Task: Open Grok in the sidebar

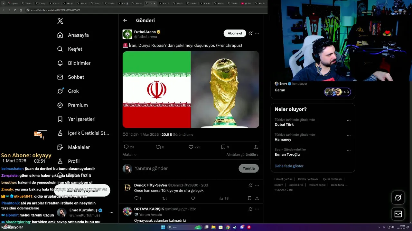Action: 68,91
